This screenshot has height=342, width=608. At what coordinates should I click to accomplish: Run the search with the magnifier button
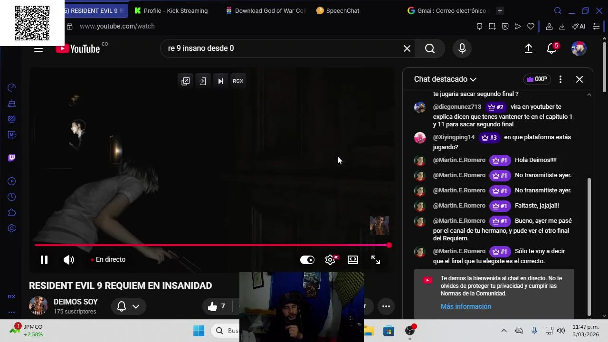(430, 48)
